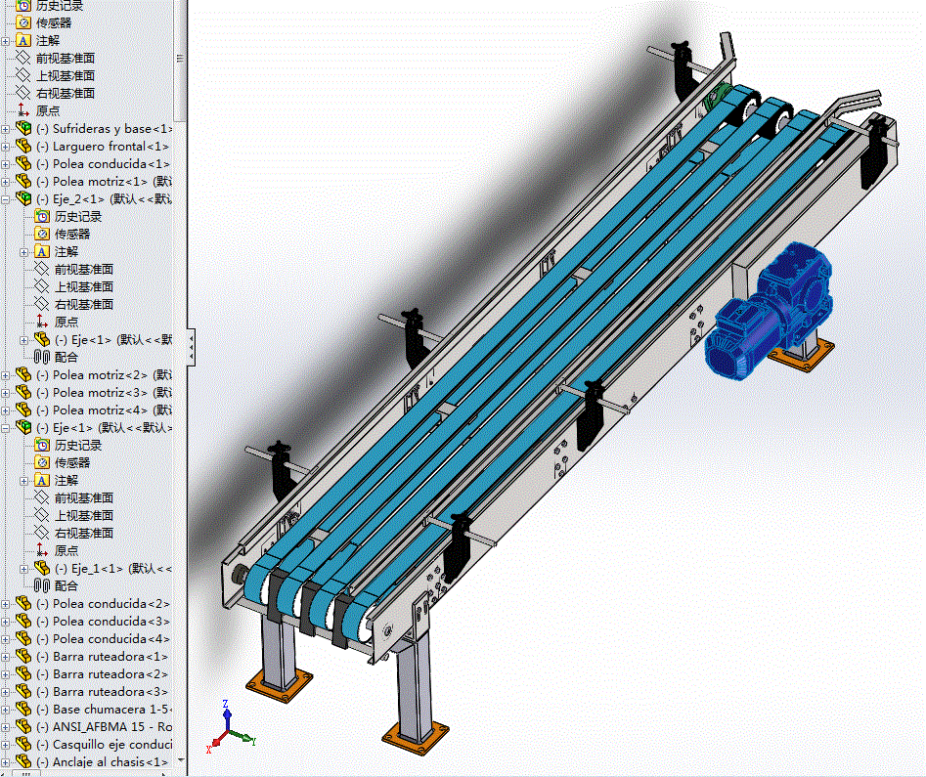
Task: Click the ANSI_AFBMA 15 bearing component icon
Action: tap(23, 727)
